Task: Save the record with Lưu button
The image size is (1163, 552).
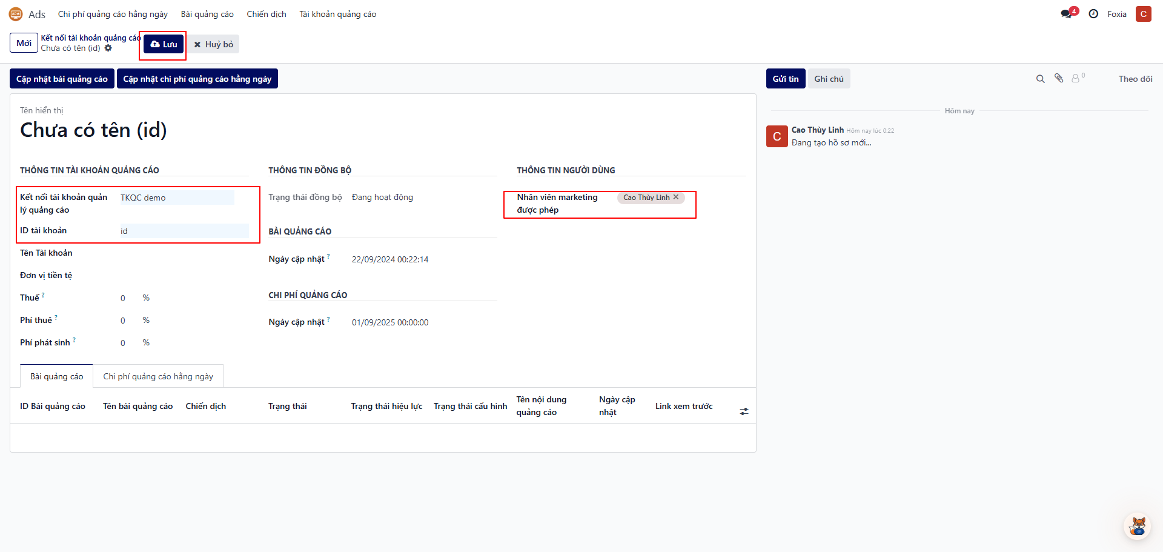Action: pyautogui.click(x=164, y=44)
